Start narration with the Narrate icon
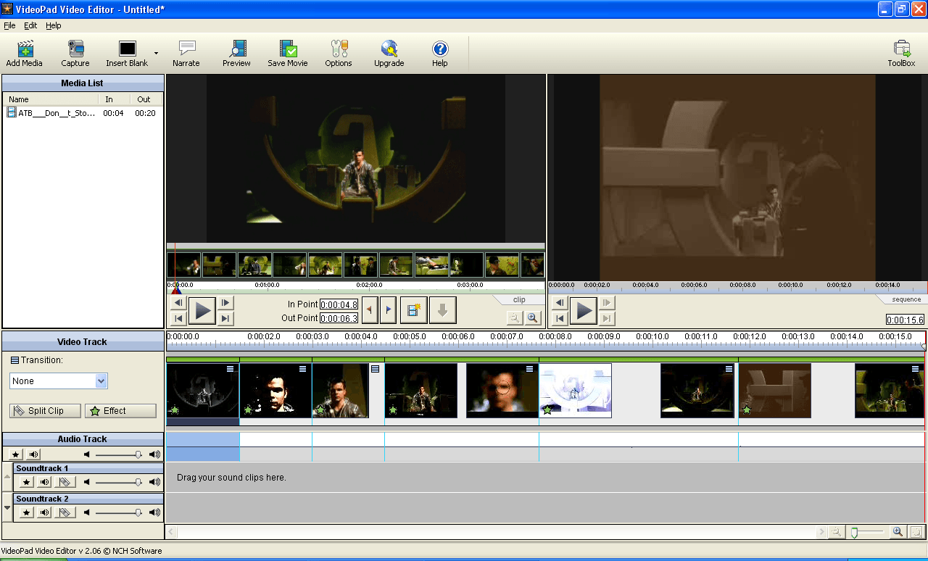The image size is (928, 561). tap(186, 54)
